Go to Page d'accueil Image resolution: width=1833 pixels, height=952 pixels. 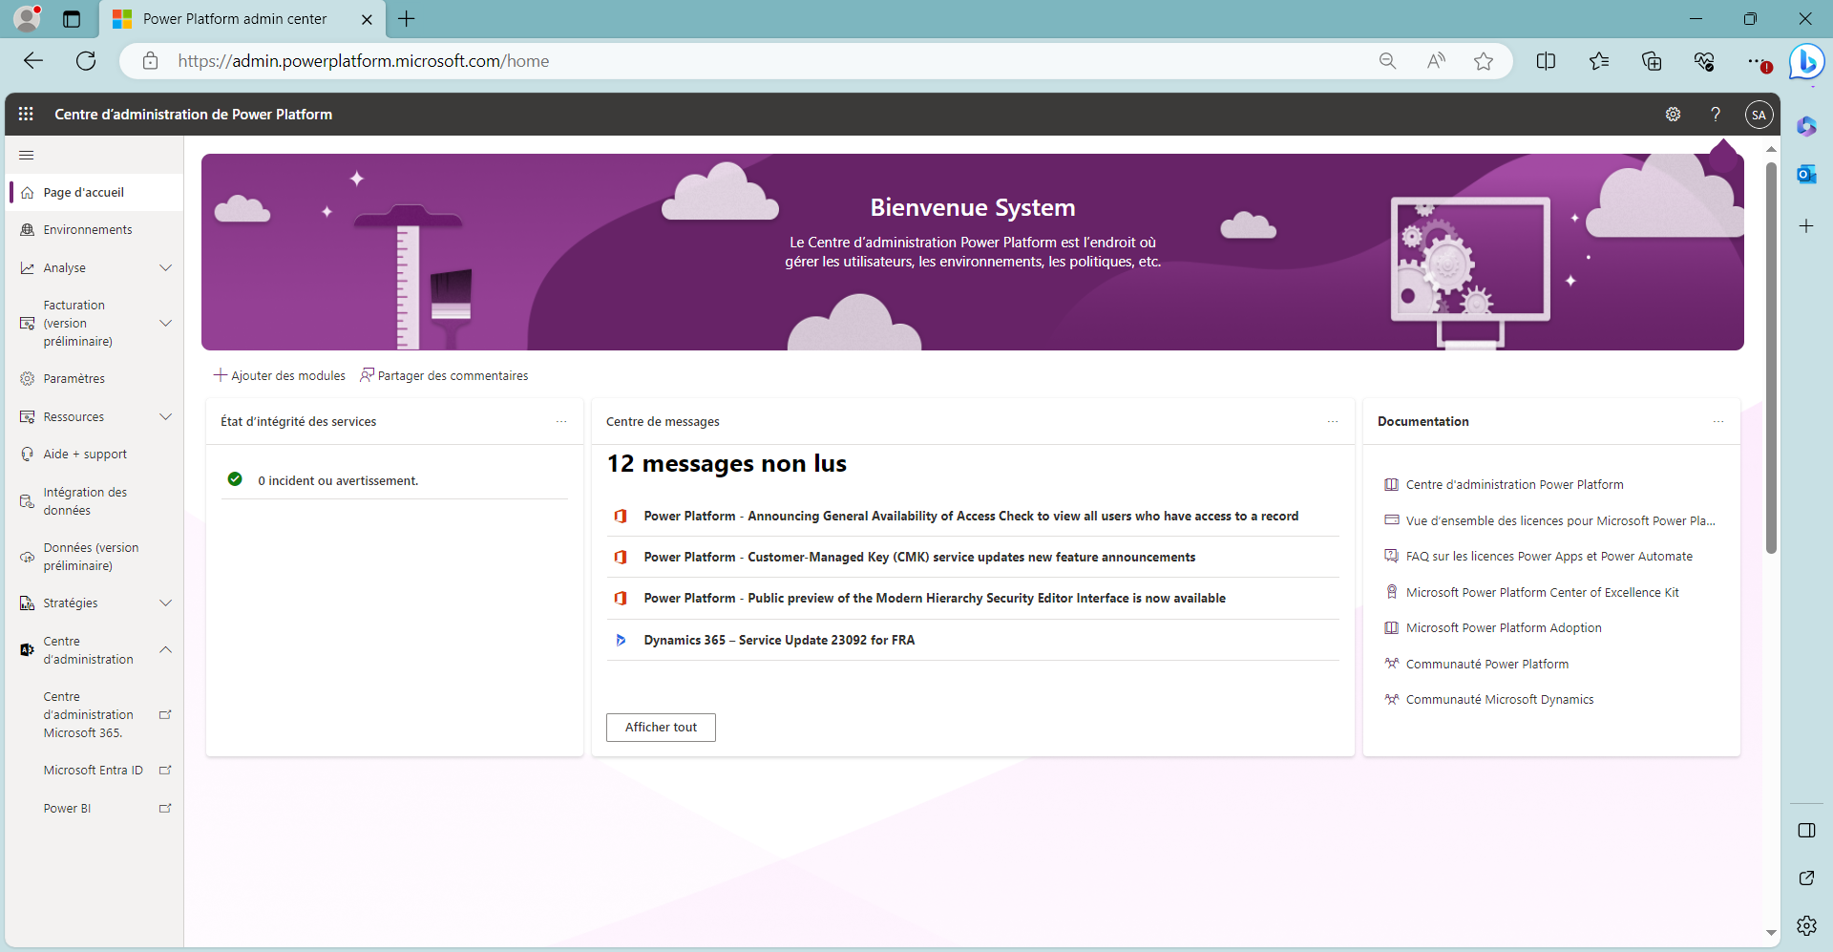click(x=95, y=192)
